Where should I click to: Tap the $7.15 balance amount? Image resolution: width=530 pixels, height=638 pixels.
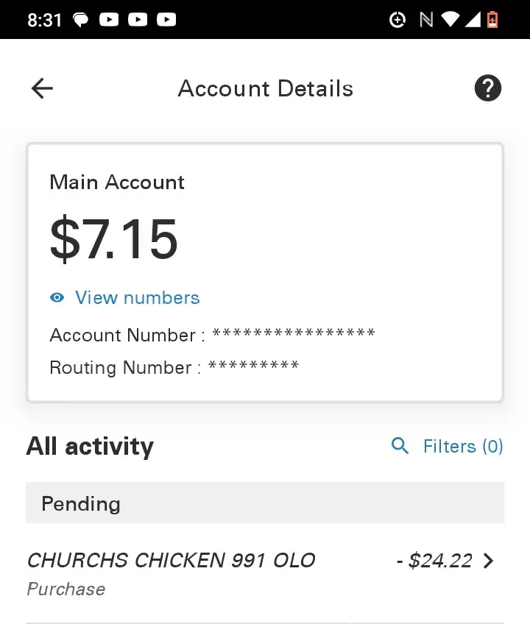pos(114,239)
